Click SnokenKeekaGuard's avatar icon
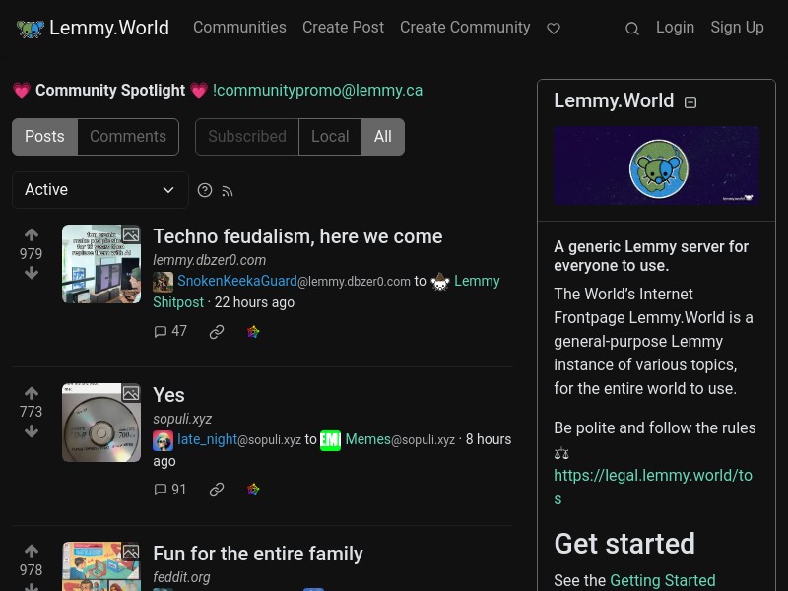 pos(163,282)
